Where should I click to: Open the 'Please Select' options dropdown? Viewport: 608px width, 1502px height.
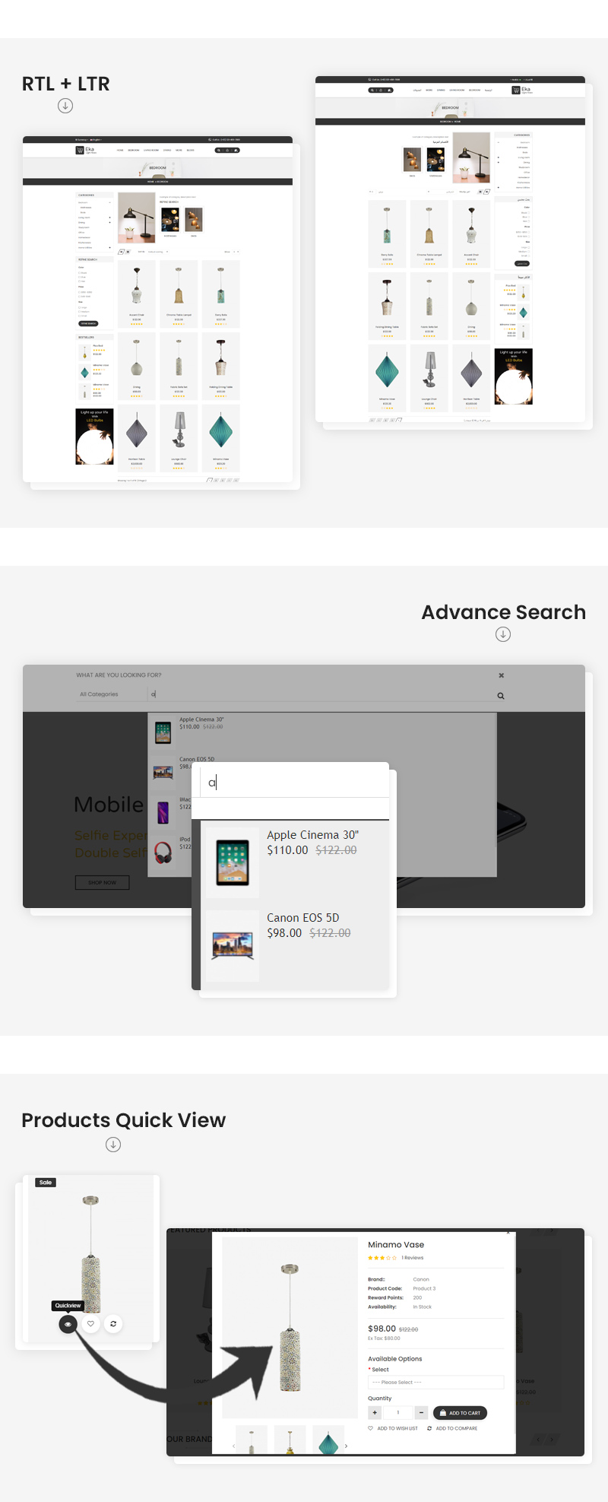pyautogui.click(x=435, y=1383)
